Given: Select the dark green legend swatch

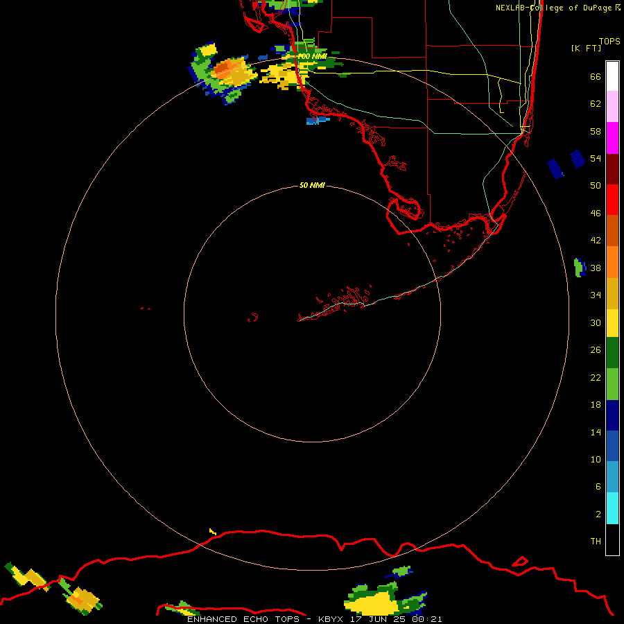Looking at the screenshot, I should (612, 353).
